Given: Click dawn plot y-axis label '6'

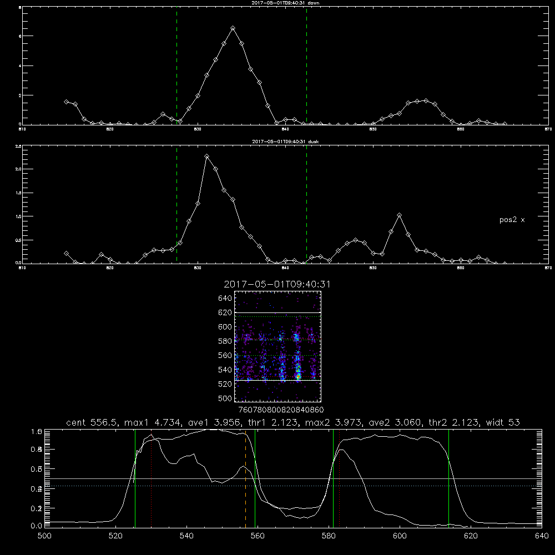Looking at the screenshot, I should click(x=20, y=36).
